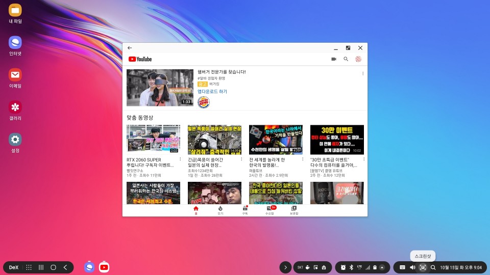Play the 수천만의 생명을 살릴 video thumbnail

click(x=276, y=140)
